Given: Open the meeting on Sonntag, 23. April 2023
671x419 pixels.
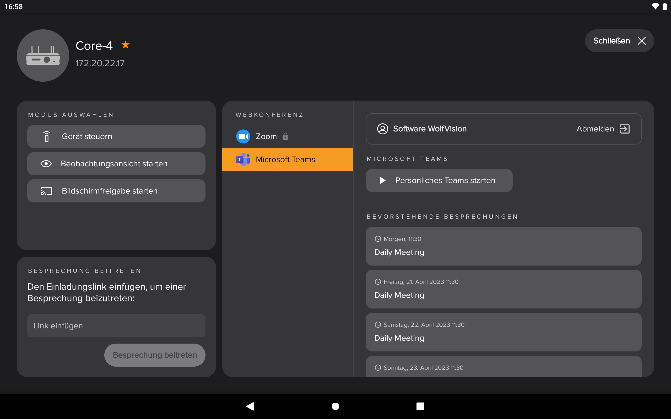Looking at the screenshot, I should point(504,366).
